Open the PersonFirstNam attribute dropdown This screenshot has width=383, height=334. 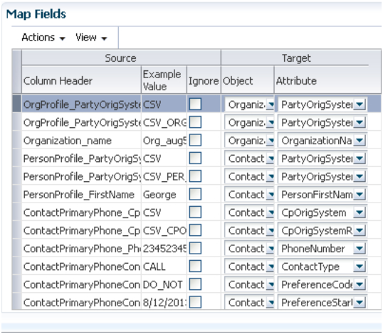pos(360,195)
